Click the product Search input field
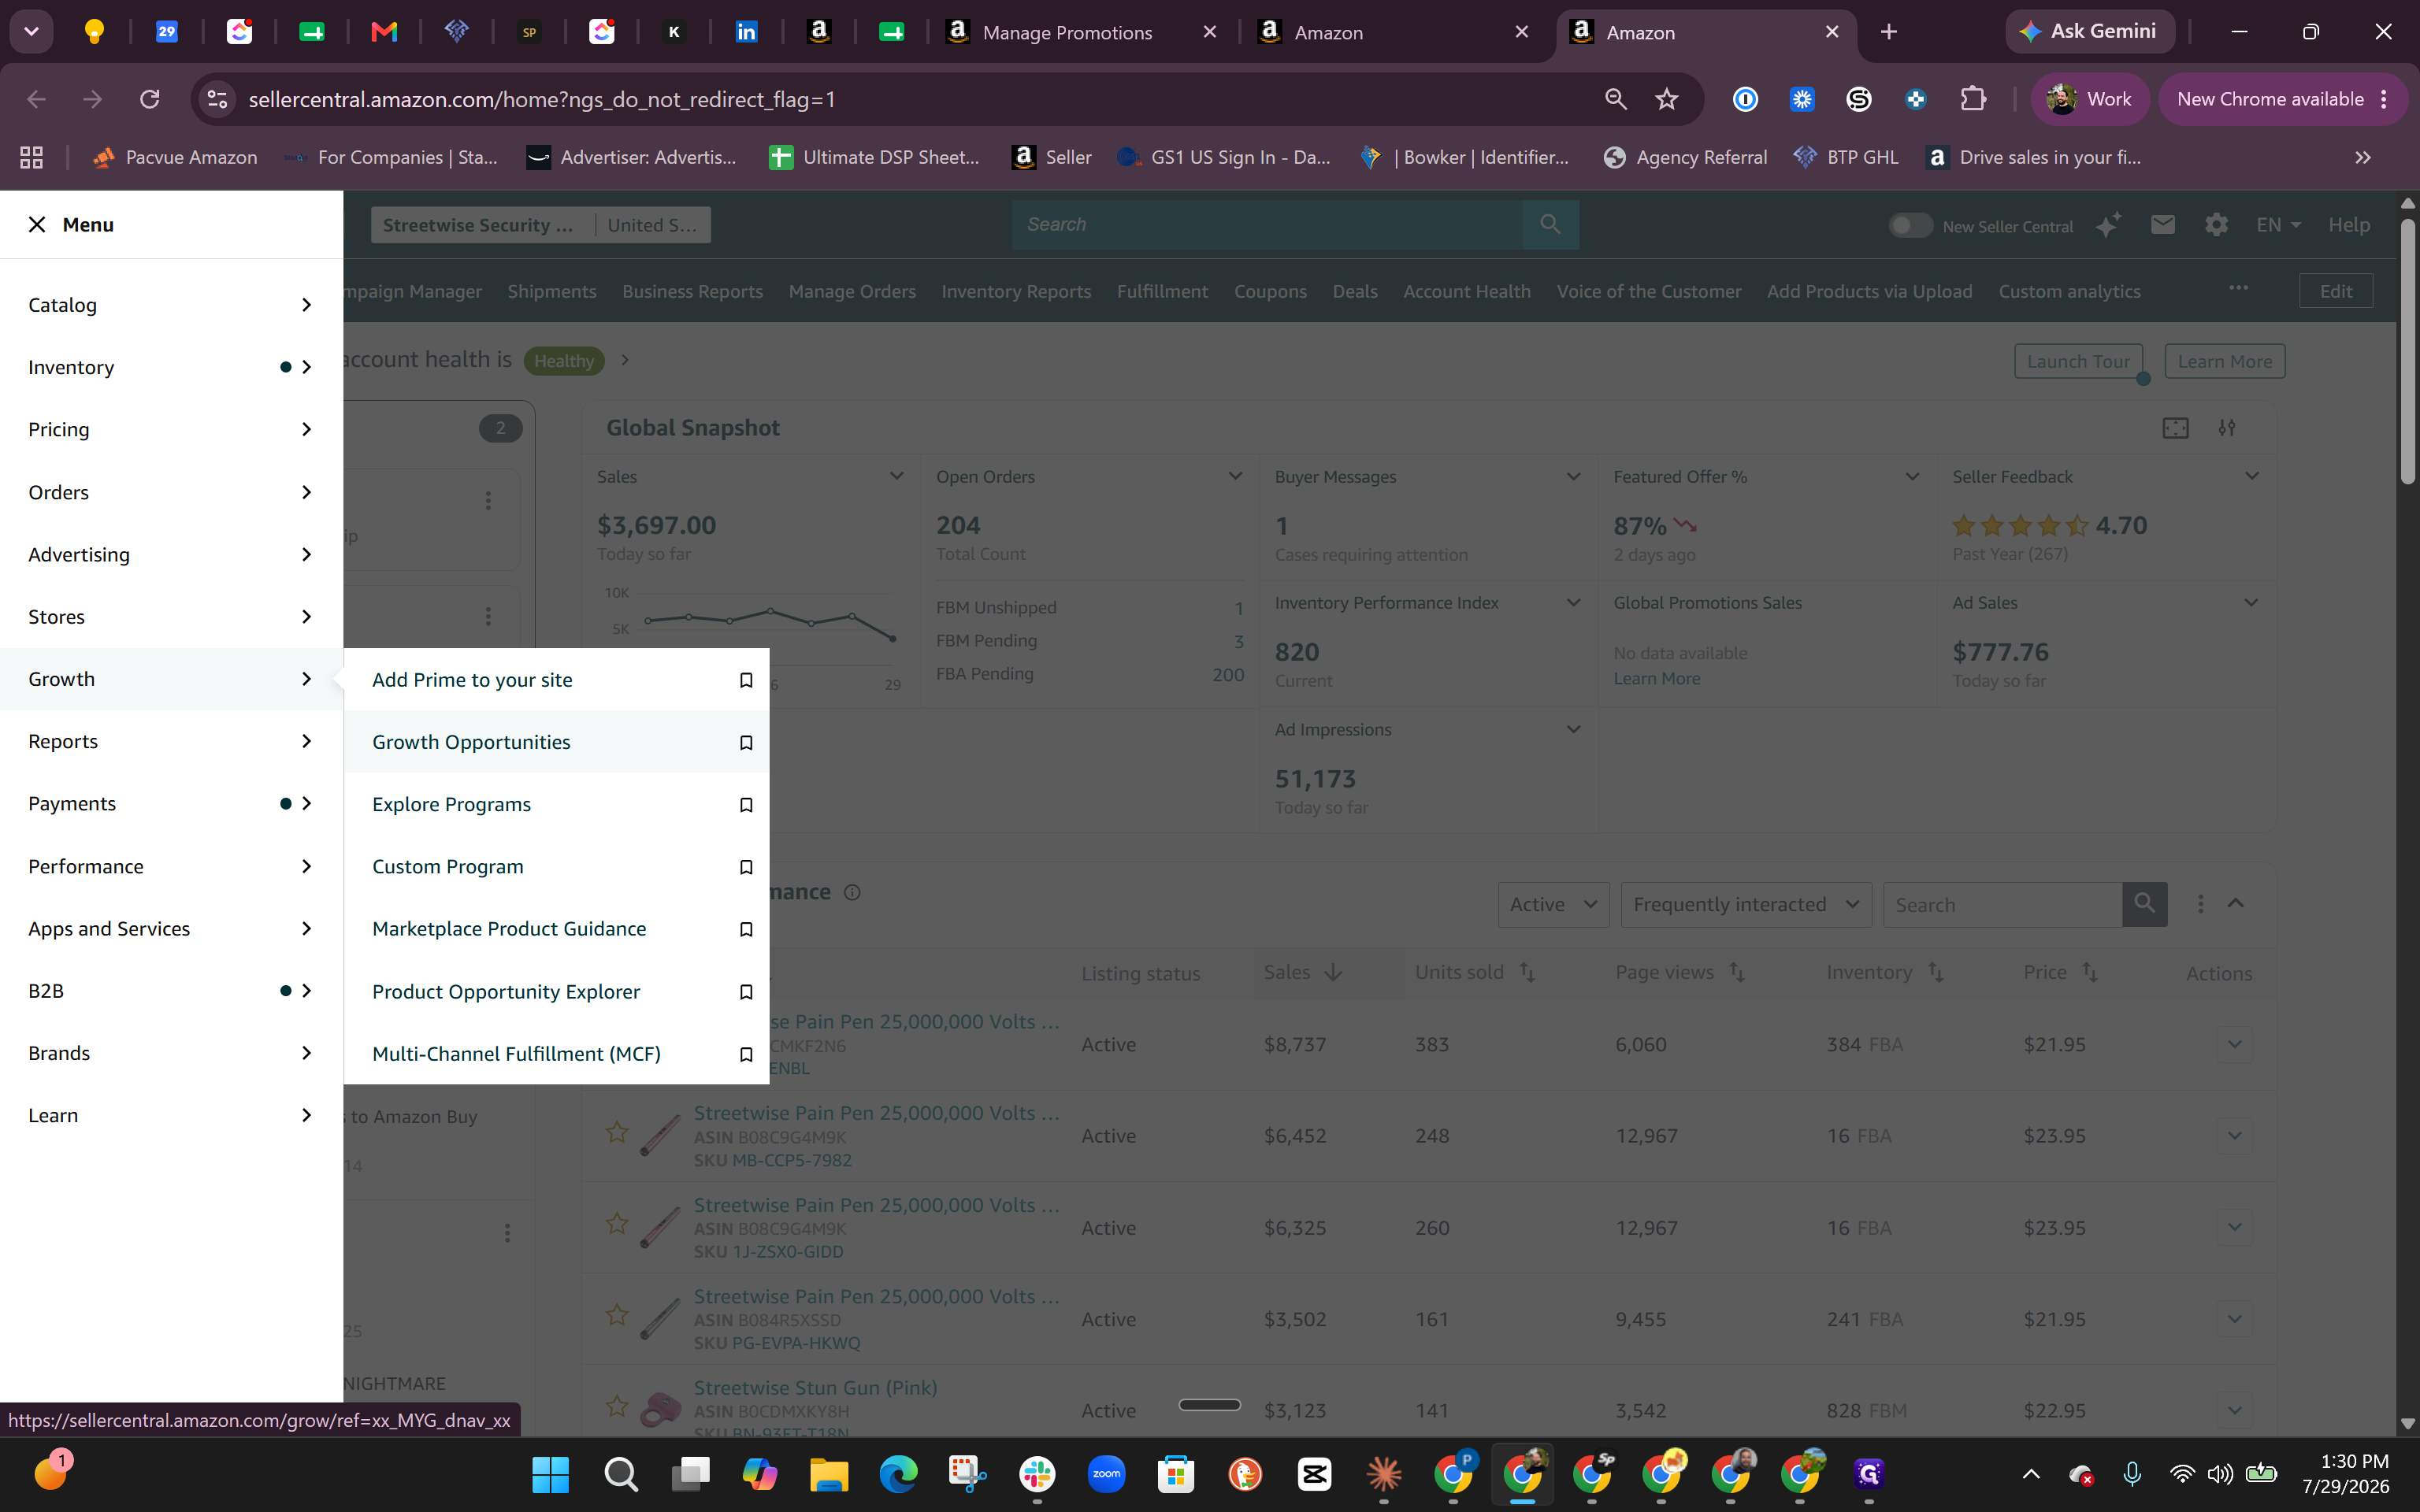Viewport: 2420px width, 1512px height. point(2002,904)
